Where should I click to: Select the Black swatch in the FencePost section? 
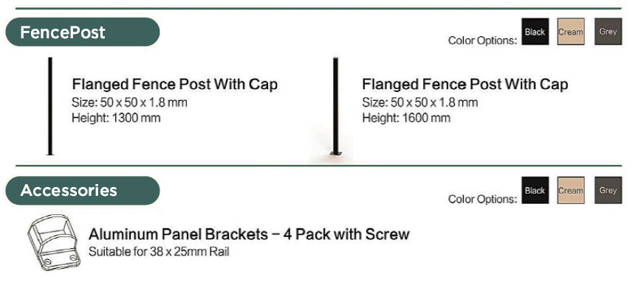(x=535, y=32)
